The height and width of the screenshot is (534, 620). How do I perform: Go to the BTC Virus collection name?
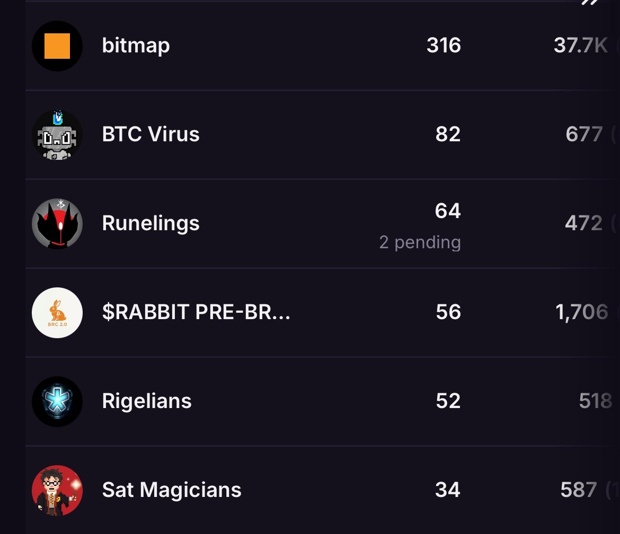150,134
